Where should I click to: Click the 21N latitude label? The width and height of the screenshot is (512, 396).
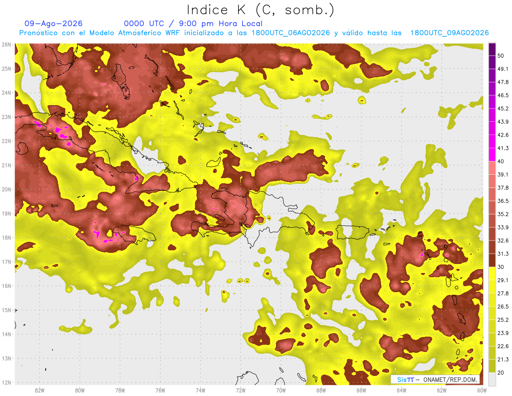click(6, 165)
